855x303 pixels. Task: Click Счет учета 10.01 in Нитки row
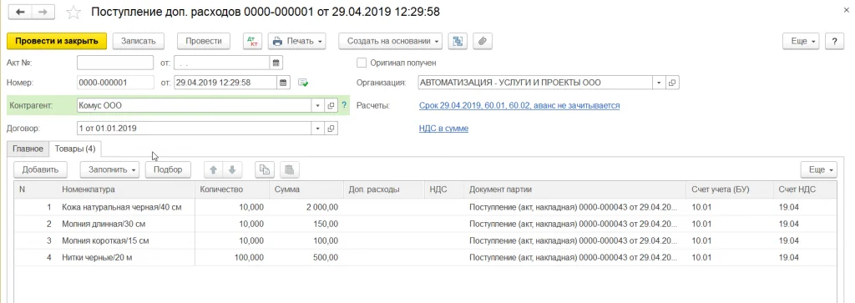coord(729,257)
